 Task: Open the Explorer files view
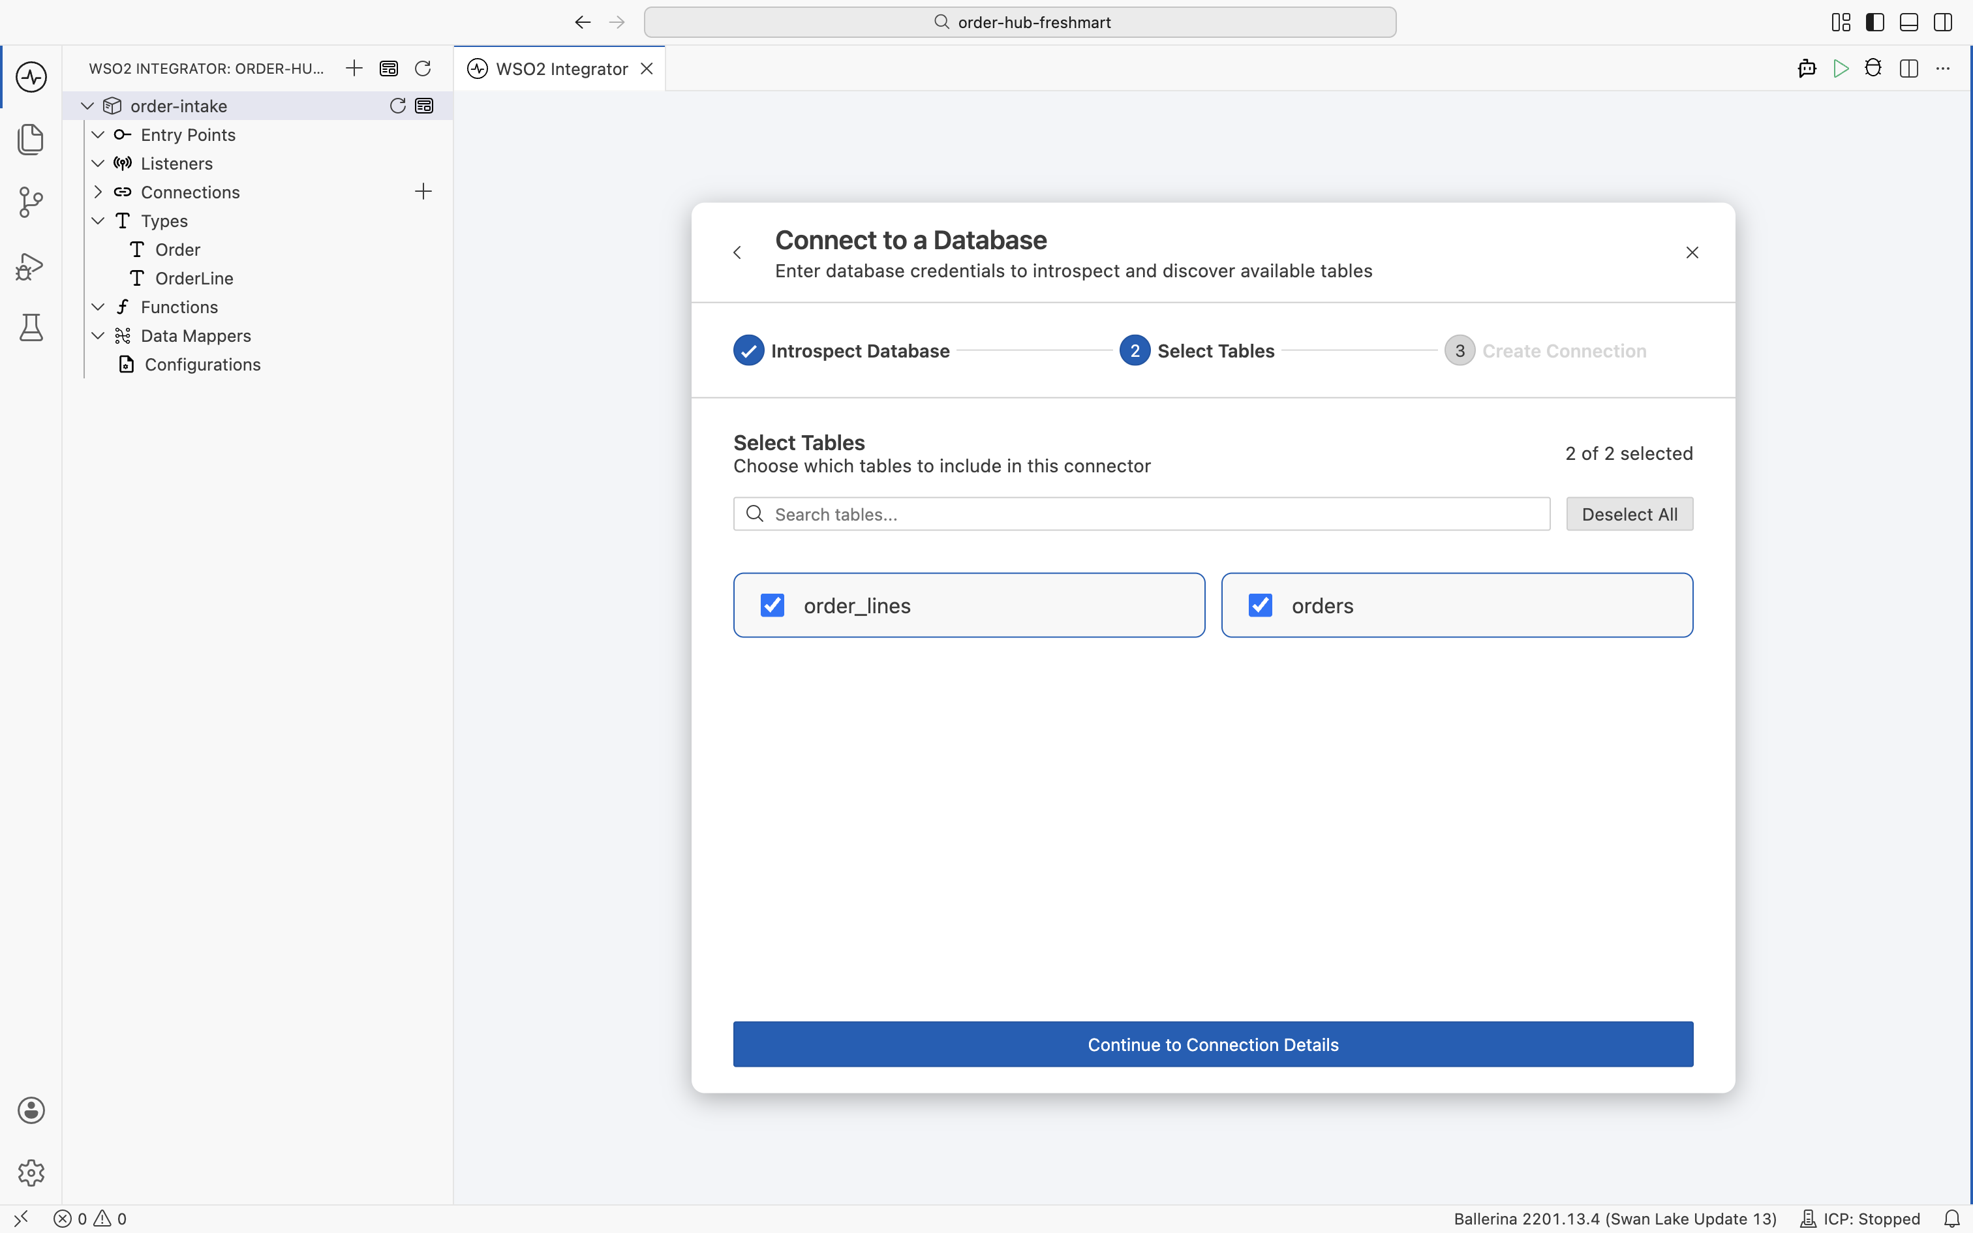click(31, 140)
